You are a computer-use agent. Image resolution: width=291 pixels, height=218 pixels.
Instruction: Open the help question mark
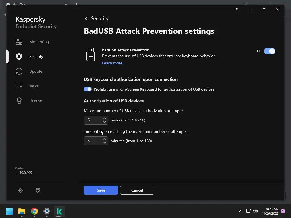pos(236,10)
